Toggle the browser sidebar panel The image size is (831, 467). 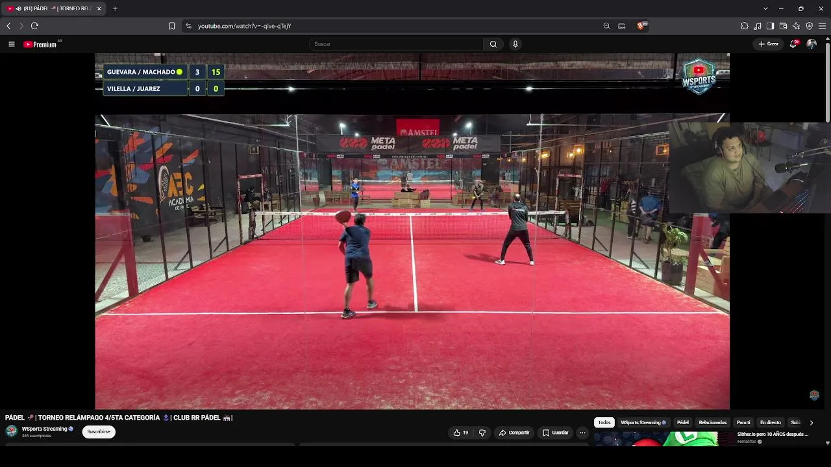point(770,26)
